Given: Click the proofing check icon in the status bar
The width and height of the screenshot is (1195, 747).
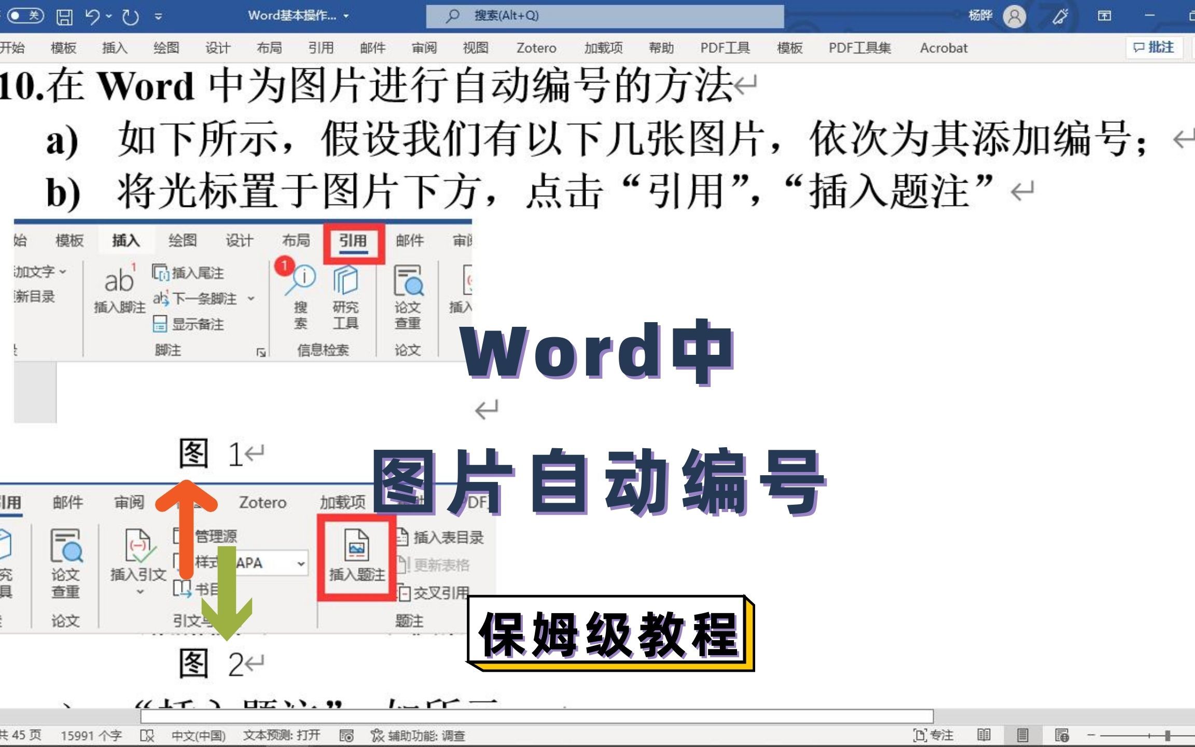Looking at the screenshot, I should [147, 736].
